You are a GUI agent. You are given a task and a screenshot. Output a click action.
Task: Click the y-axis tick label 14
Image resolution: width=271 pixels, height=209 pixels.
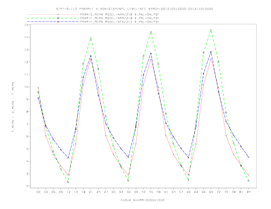[x=26, y=37]
